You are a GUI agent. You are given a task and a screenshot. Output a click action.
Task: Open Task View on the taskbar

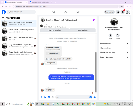(x=38, y=104)
